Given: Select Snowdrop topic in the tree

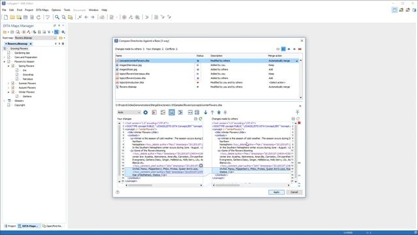Looking at the screenshot, I should 28,74.
